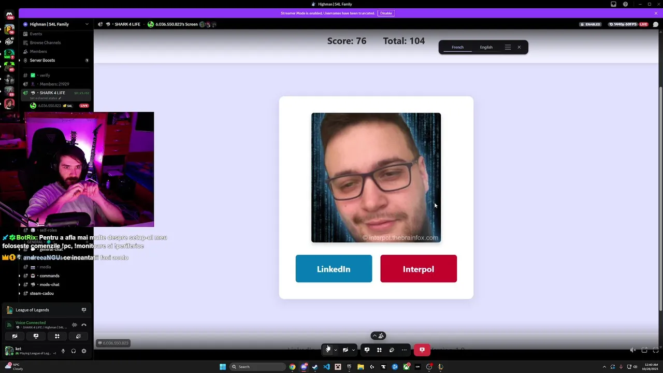The image size is (663, 373).
Task: Open activities from stream control bar
Action: click(x=379, y=350)
